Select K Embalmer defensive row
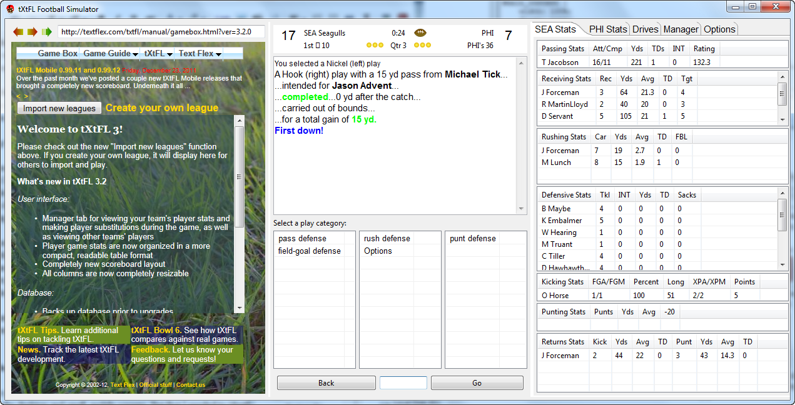Screen dimensions: 795x405 tap(657, 221)
